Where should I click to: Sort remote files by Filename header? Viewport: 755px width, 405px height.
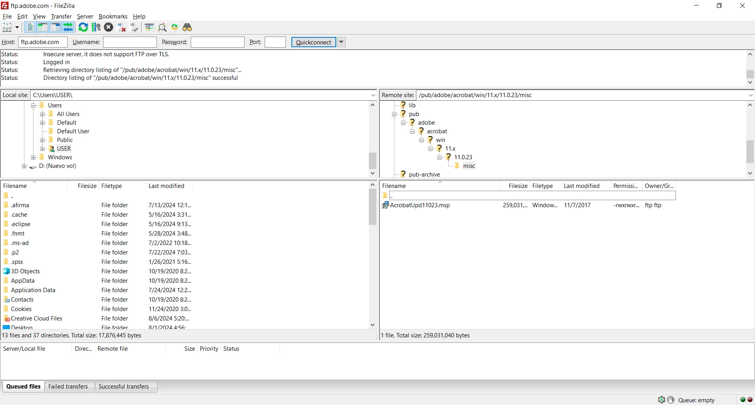pyautogui.click(x=440, y=186)
